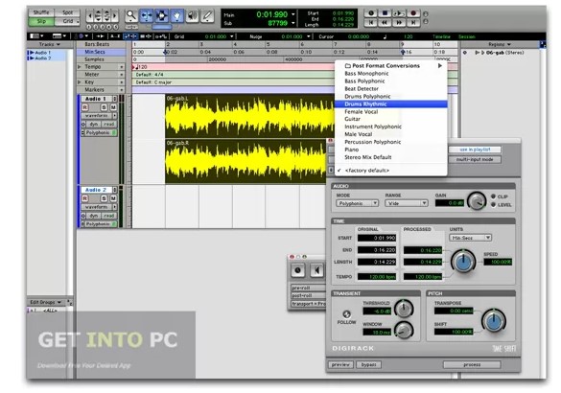Viewport: 561px width, 393px height.
Task: Click the horizontal zoom in arrow
Action: click(114, 16)
